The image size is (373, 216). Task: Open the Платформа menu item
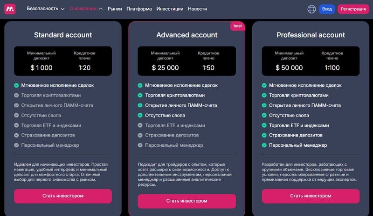pyautogui.click(x=139, y=9)
